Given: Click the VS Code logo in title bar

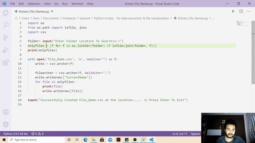Looking at the screenshot, I should coord(4,4).
